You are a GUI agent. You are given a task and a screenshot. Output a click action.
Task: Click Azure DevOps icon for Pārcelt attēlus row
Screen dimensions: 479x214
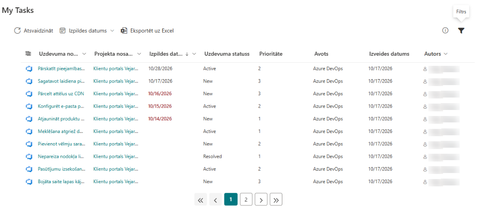coord(29,94)
